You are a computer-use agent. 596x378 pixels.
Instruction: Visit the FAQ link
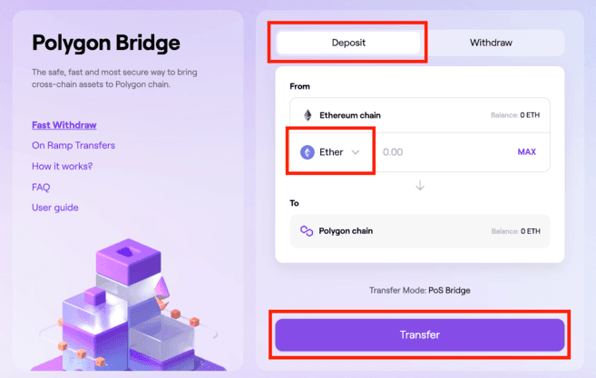click(41, 187)
